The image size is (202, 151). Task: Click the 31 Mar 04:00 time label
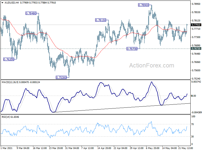[x=72, y=148]
